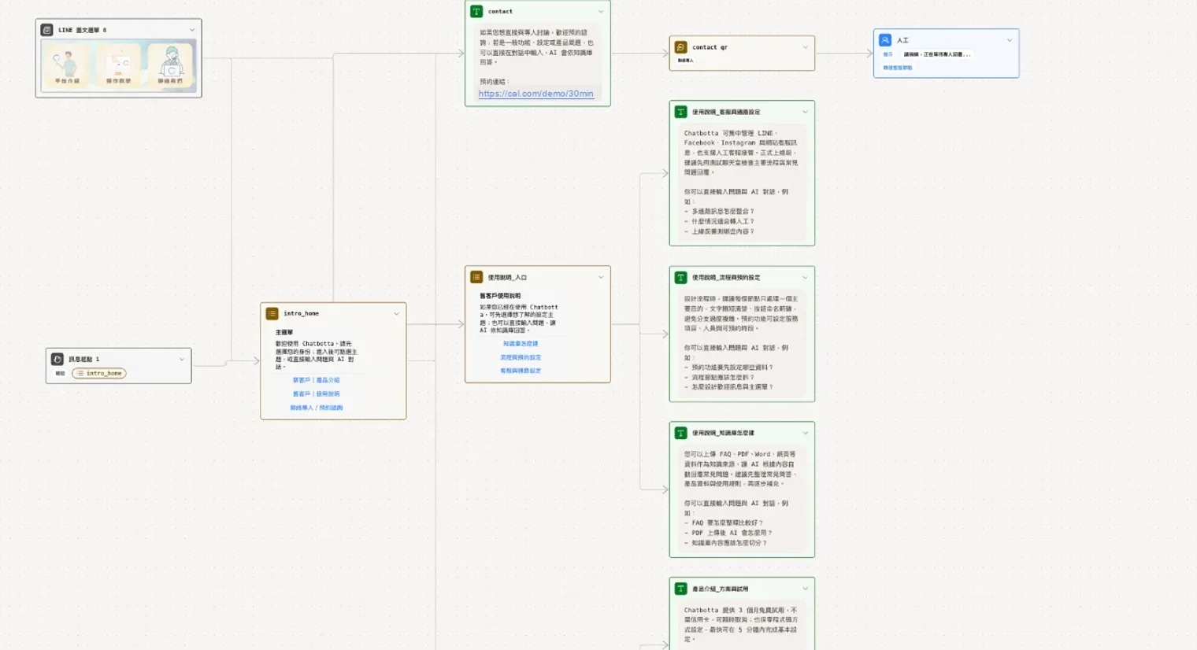
Task: Collapse the 訊息起點 1 node chevron
Action: [x=182, y=359]
